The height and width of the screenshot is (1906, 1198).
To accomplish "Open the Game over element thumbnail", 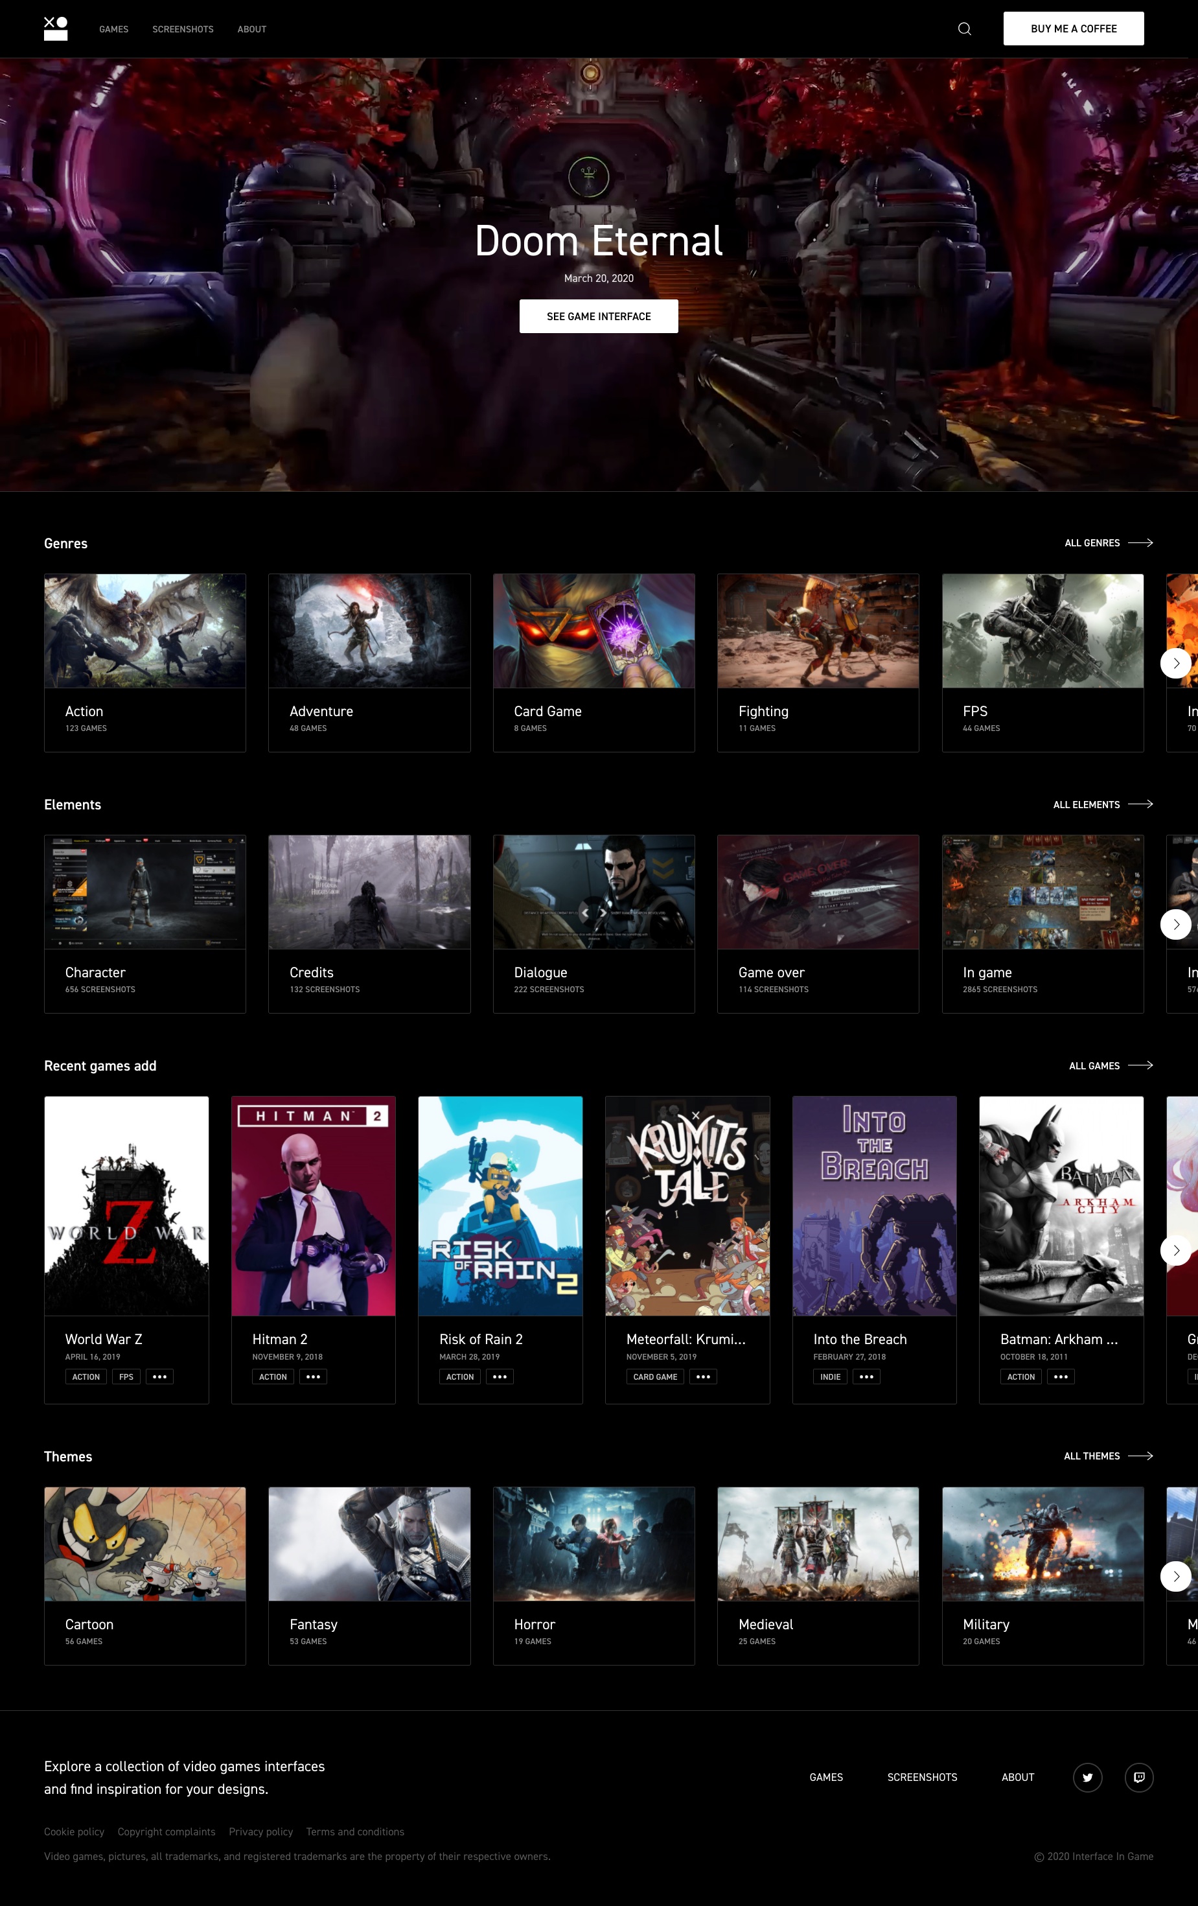I will click(818, 892).
